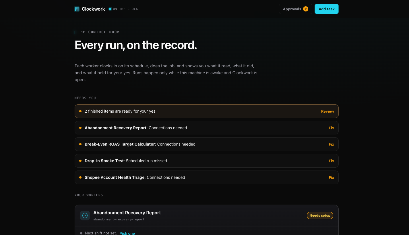Select the Drop-in Smoke Test alert

[207, 161]
